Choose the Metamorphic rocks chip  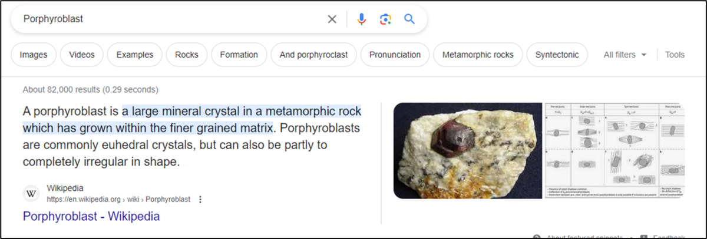(478, 55)
